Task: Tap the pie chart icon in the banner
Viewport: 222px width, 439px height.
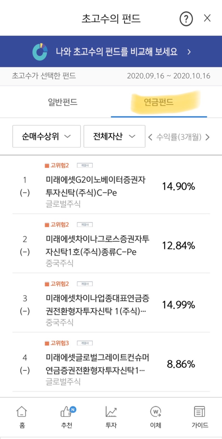Action: pyautogui.click(x=40, y=52)
